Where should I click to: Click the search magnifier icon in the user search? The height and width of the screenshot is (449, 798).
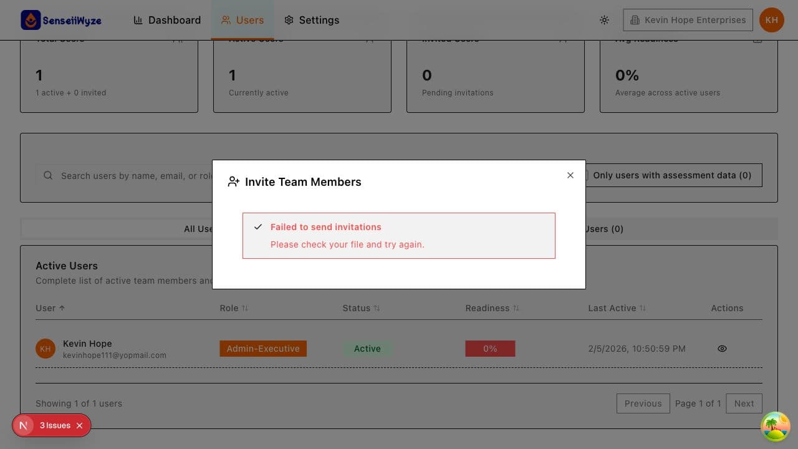point(48,175)
